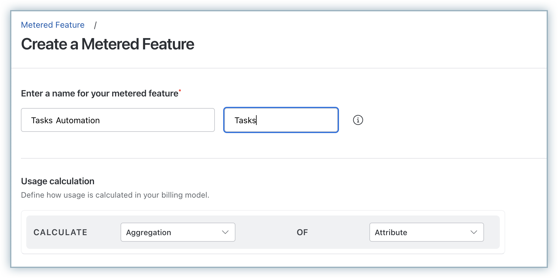The width and height of the screenshot is (558, 278).
Task: Select the Attribute placeholder text
Action: pyautogui.click(x=391, y=232)
